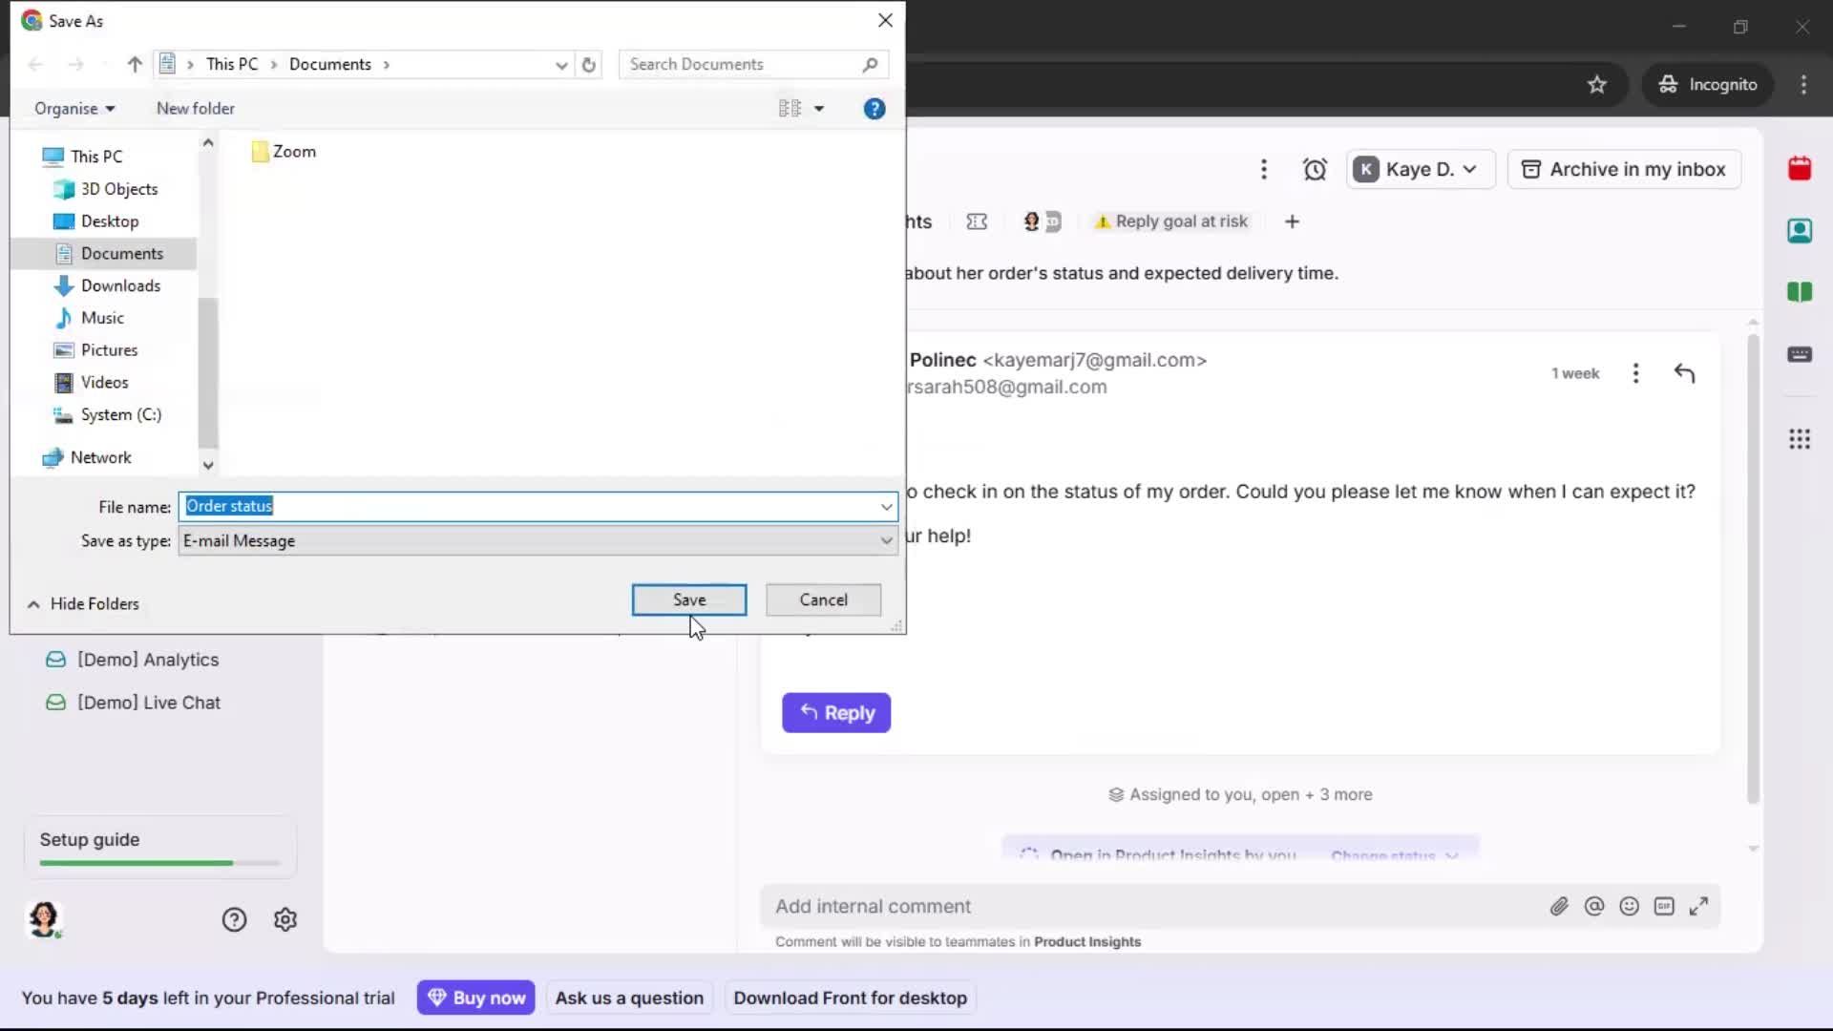Mention a teammate with the @ icon
This screenshot has height=1031, width=1833.
coord(1594,906)
